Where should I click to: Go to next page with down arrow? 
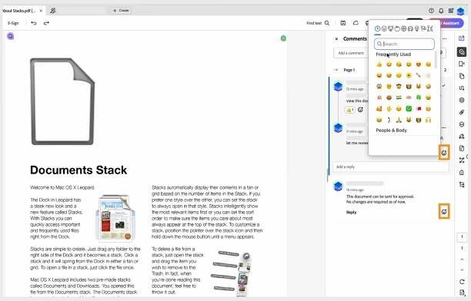[462, 270]
